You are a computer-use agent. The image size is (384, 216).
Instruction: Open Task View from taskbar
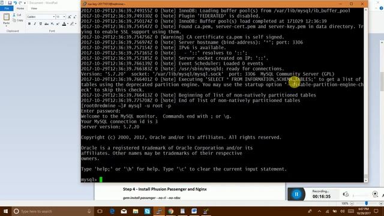click(100, 211)
